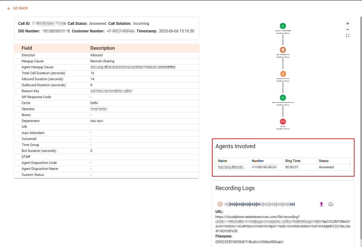
Task: Select the red Hangup node icon
Action: click(x=283, y=121)
